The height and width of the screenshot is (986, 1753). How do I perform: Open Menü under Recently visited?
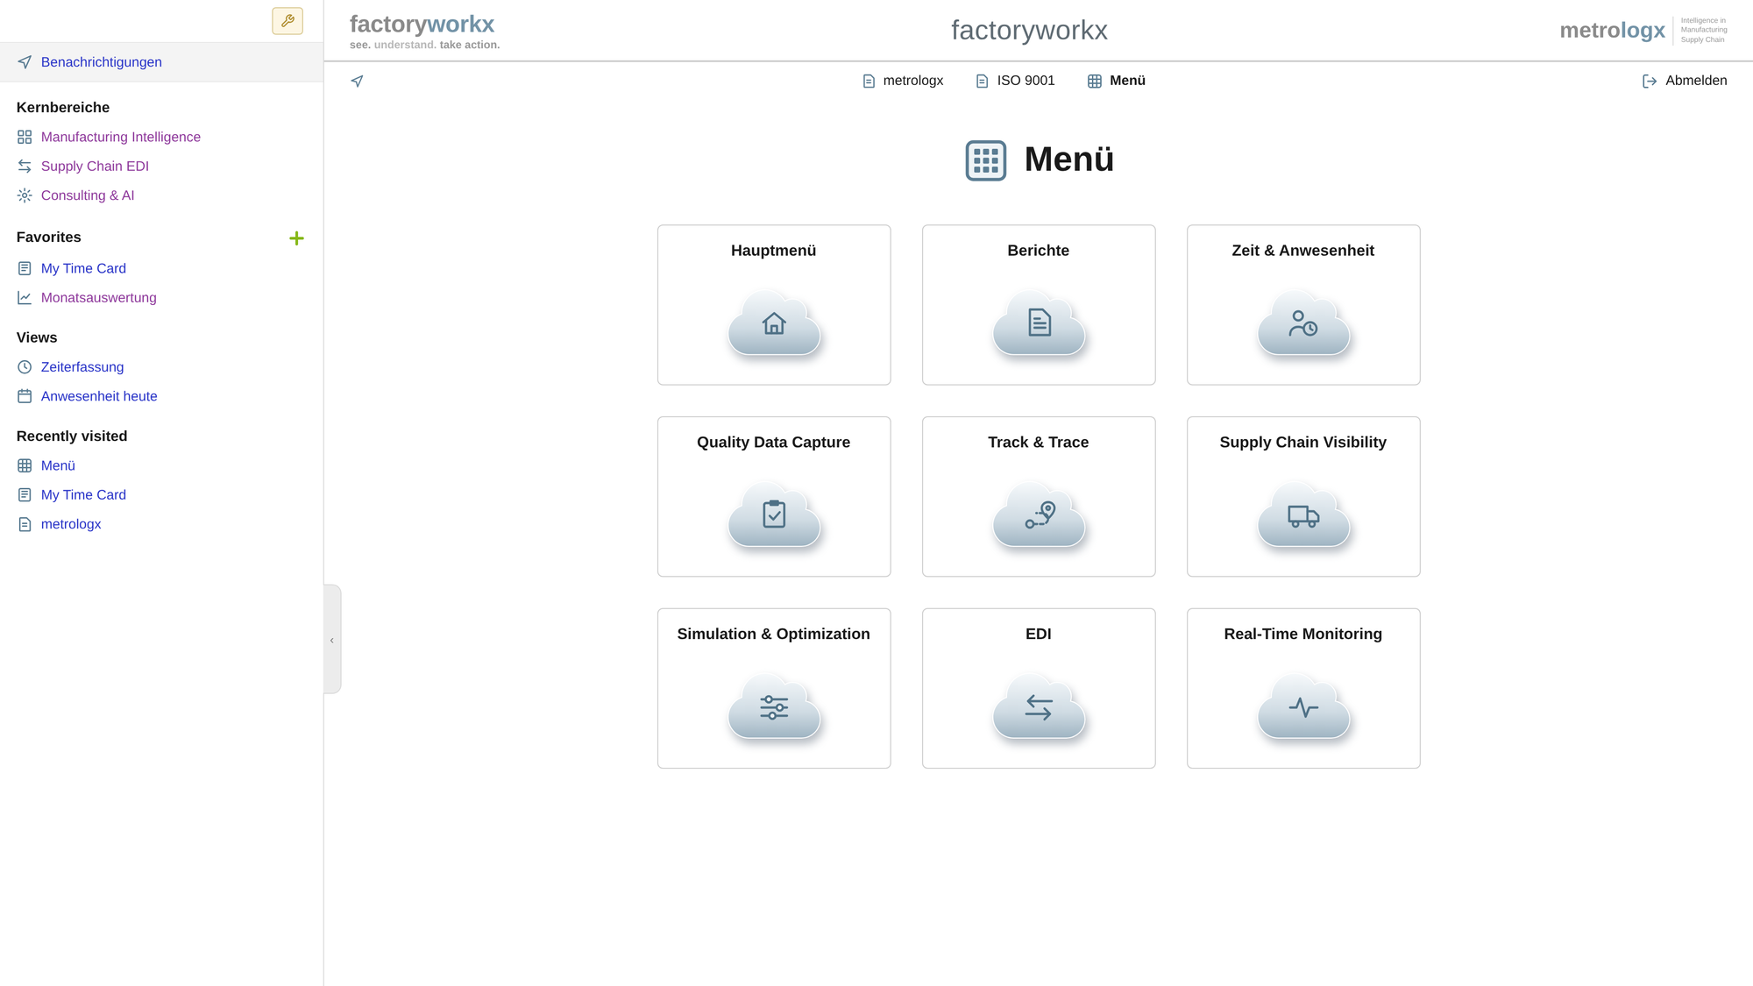[58, 465]
